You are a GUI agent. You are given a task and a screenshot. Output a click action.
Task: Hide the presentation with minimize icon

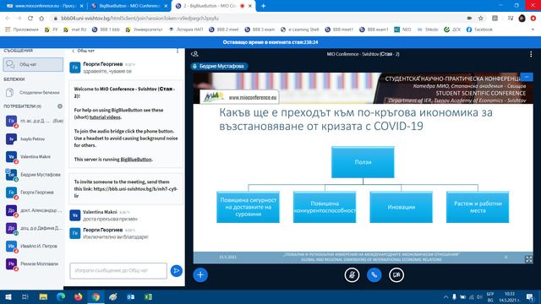click(527, 77)
